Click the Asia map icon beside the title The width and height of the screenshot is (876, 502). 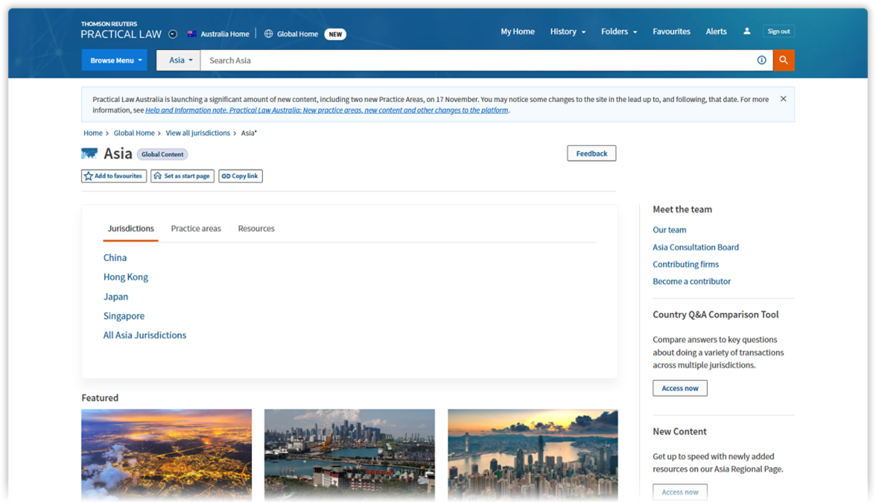click(x=89, y=153)
